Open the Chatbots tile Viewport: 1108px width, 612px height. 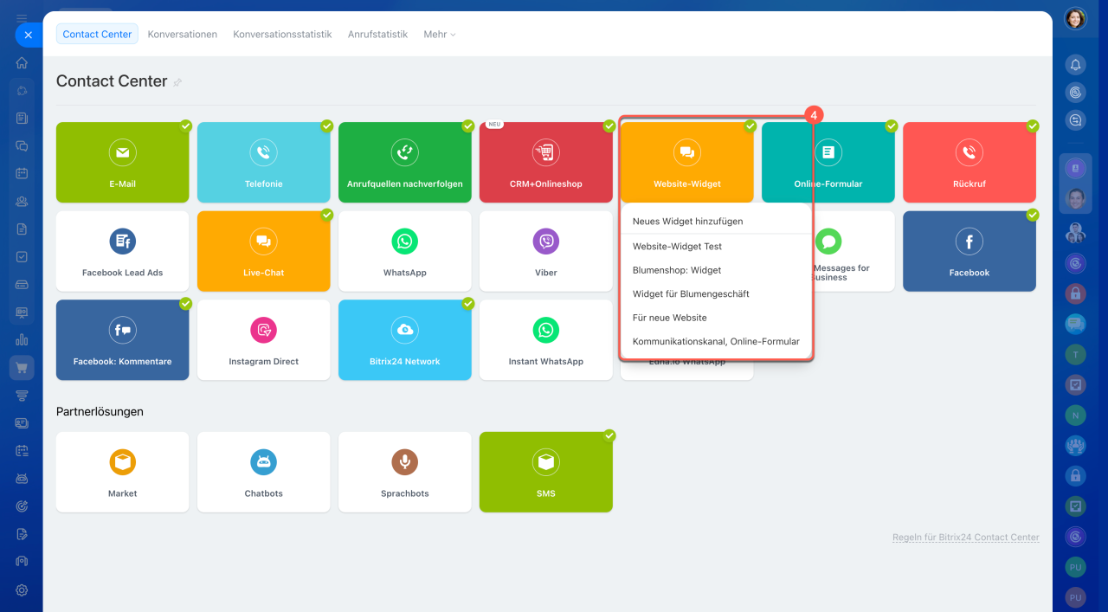point(263,472)
